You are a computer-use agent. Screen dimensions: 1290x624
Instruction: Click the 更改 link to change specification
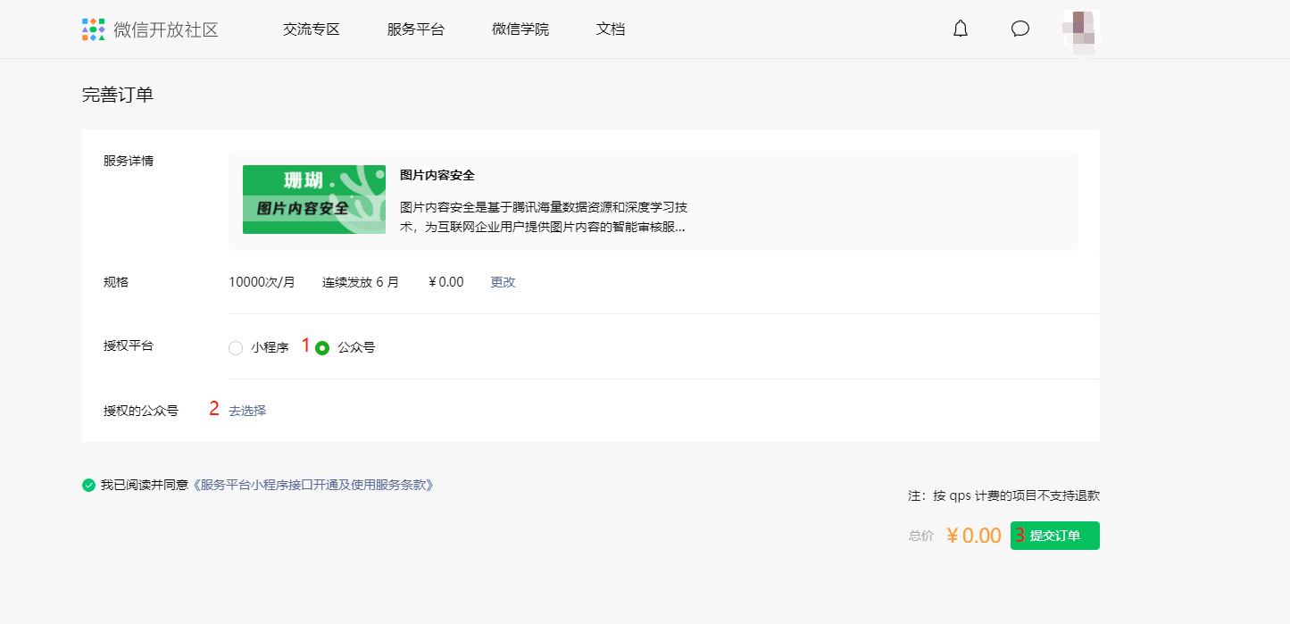click(504, 282)
